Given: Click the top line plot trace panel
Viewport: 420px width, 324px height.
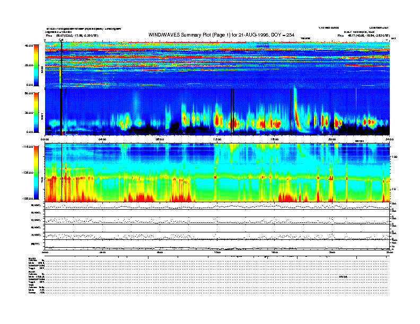Looking at the screenshot, I should (x=217, y=206).
